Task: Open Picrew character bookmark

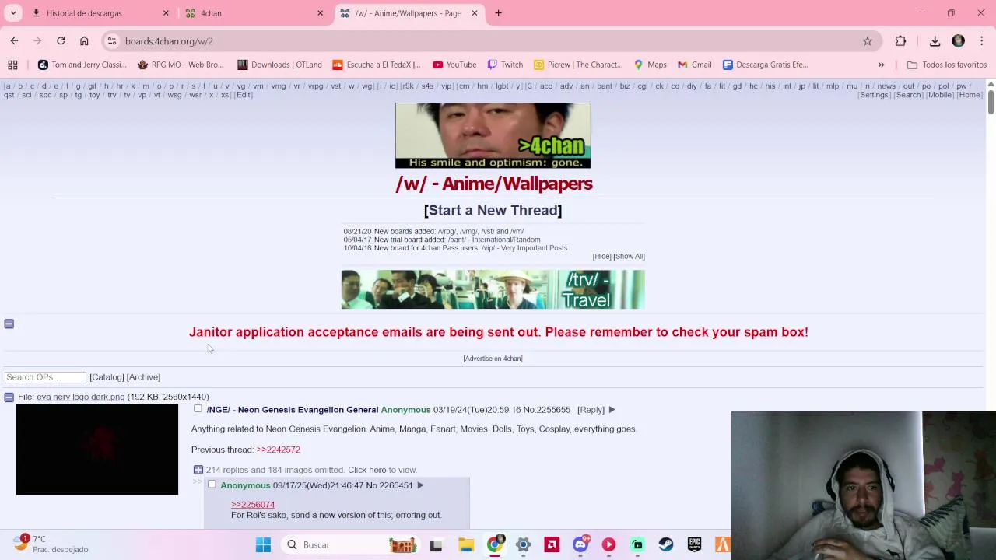Action: (578, 65)
